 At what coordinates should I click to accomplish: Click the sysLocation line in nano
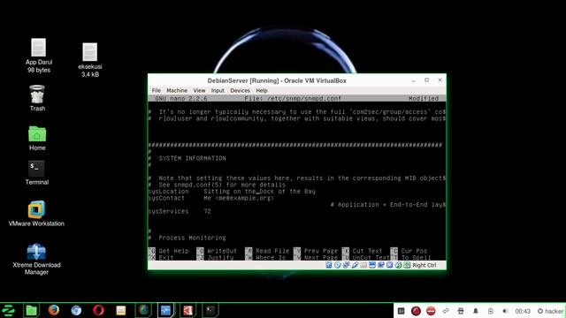232,192
